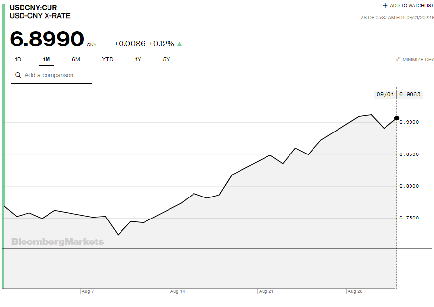434x307 pixels.
Task: Click the BloombergMarkets watermark
Action: click(x=57, y=241)
